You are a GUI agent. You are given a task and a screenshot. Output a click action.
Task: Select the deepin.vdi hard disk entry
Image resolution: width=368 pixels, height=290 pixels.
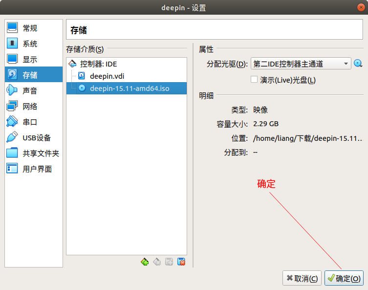click(127, 76)
